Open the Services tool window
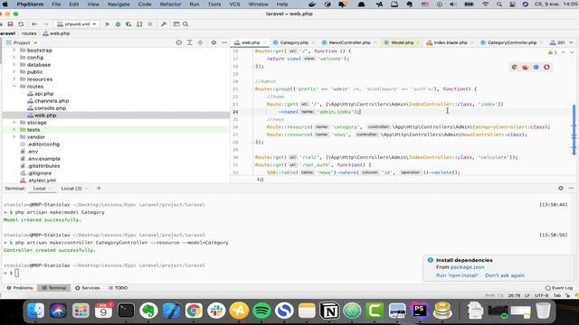This screenshot has width=579, height=325. point(88,288)
